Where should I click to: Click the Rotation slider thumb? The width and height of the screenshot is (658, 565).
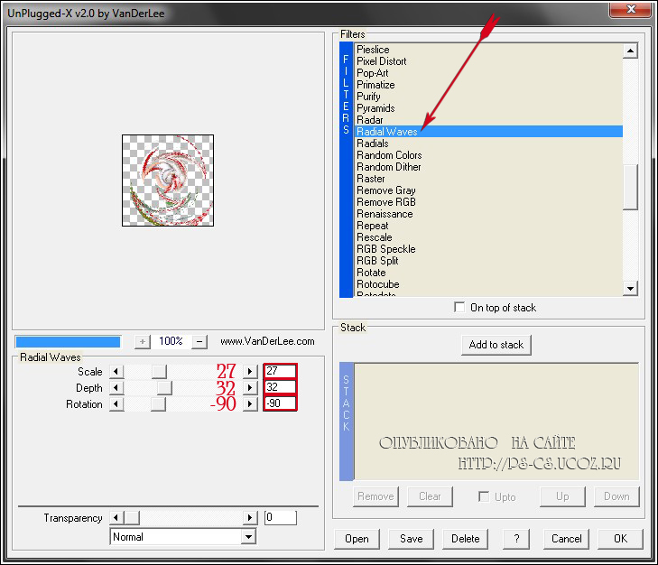(x=158, y=403)
